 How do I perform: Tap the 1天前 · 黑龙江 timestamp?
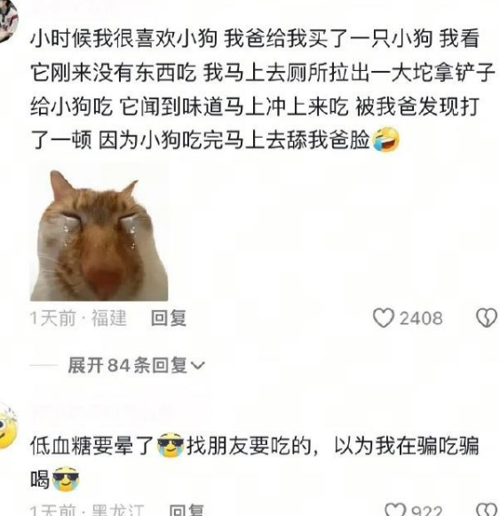(x=87, y=510)
